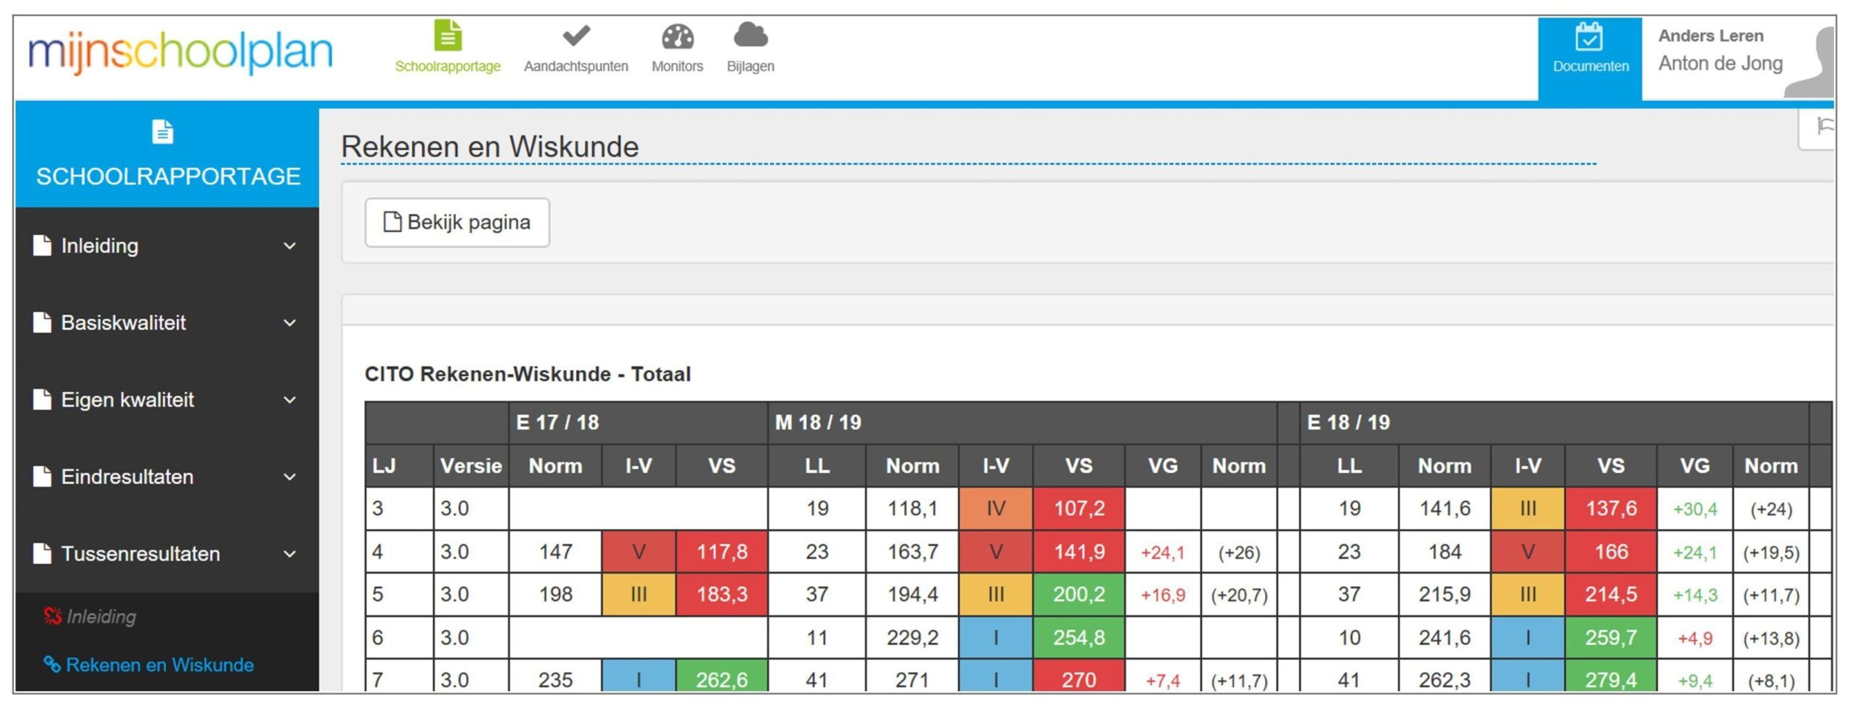1854x709 pixels.
Task: Expand the Eindresultaten chevron
Action: (289, 477)
